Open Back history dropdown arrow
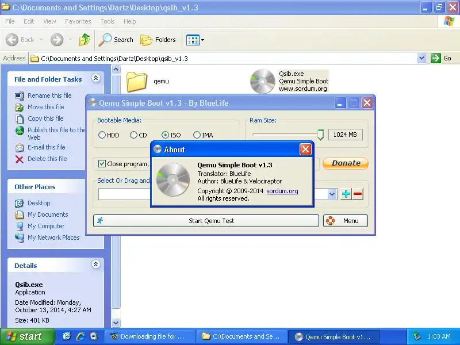 tap(41, 40)
